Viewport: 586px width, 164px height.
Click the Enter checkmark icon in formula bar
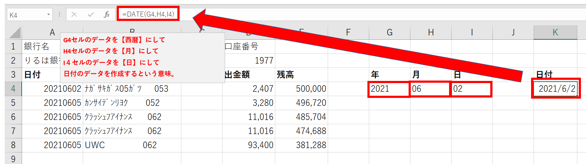91,14
